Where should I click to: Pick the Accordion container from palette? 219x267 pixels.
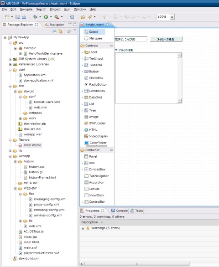pyautogui.click(x=94, y=182)
